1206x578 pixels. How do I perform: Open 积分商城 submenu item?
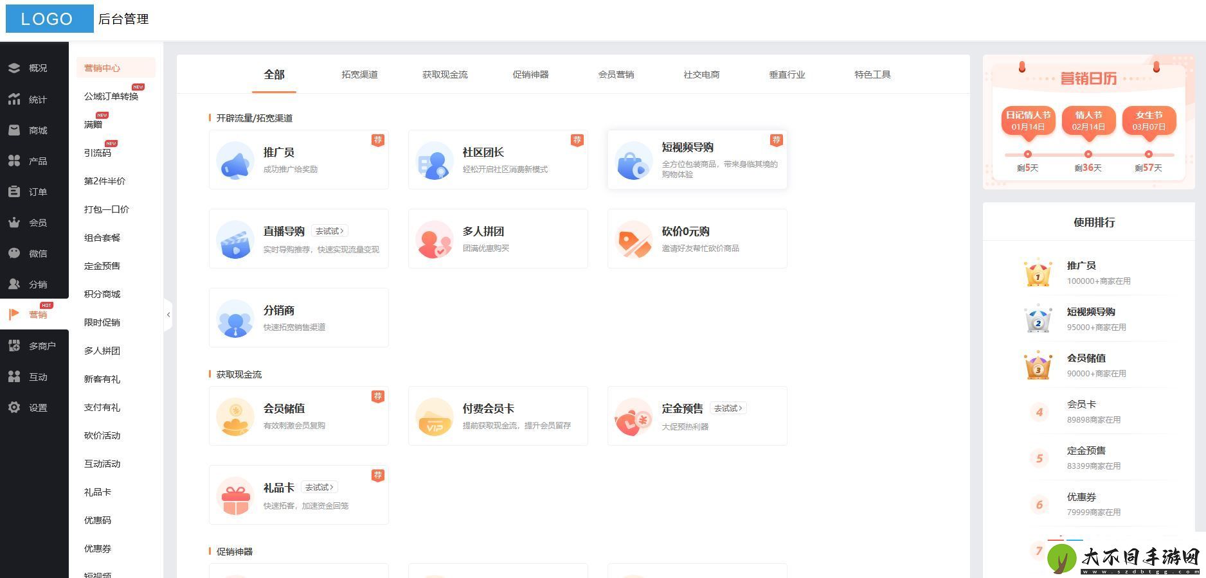(102, 294)
